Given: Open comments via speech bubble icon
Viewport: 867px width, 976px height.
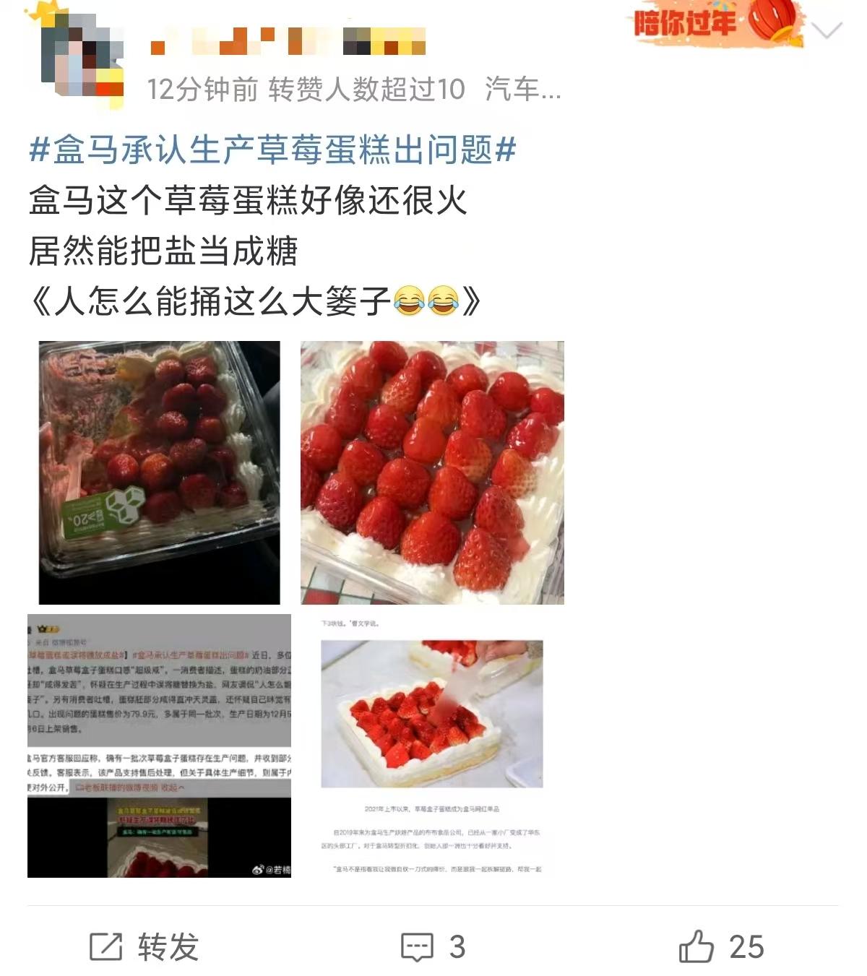Looking at the screenshot, I should [x=417, y=946].
